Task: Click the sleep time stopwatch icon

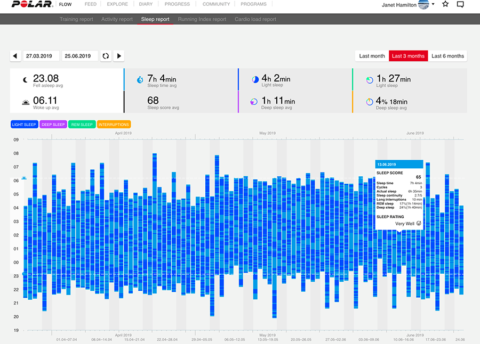Action: pos(140,80)
